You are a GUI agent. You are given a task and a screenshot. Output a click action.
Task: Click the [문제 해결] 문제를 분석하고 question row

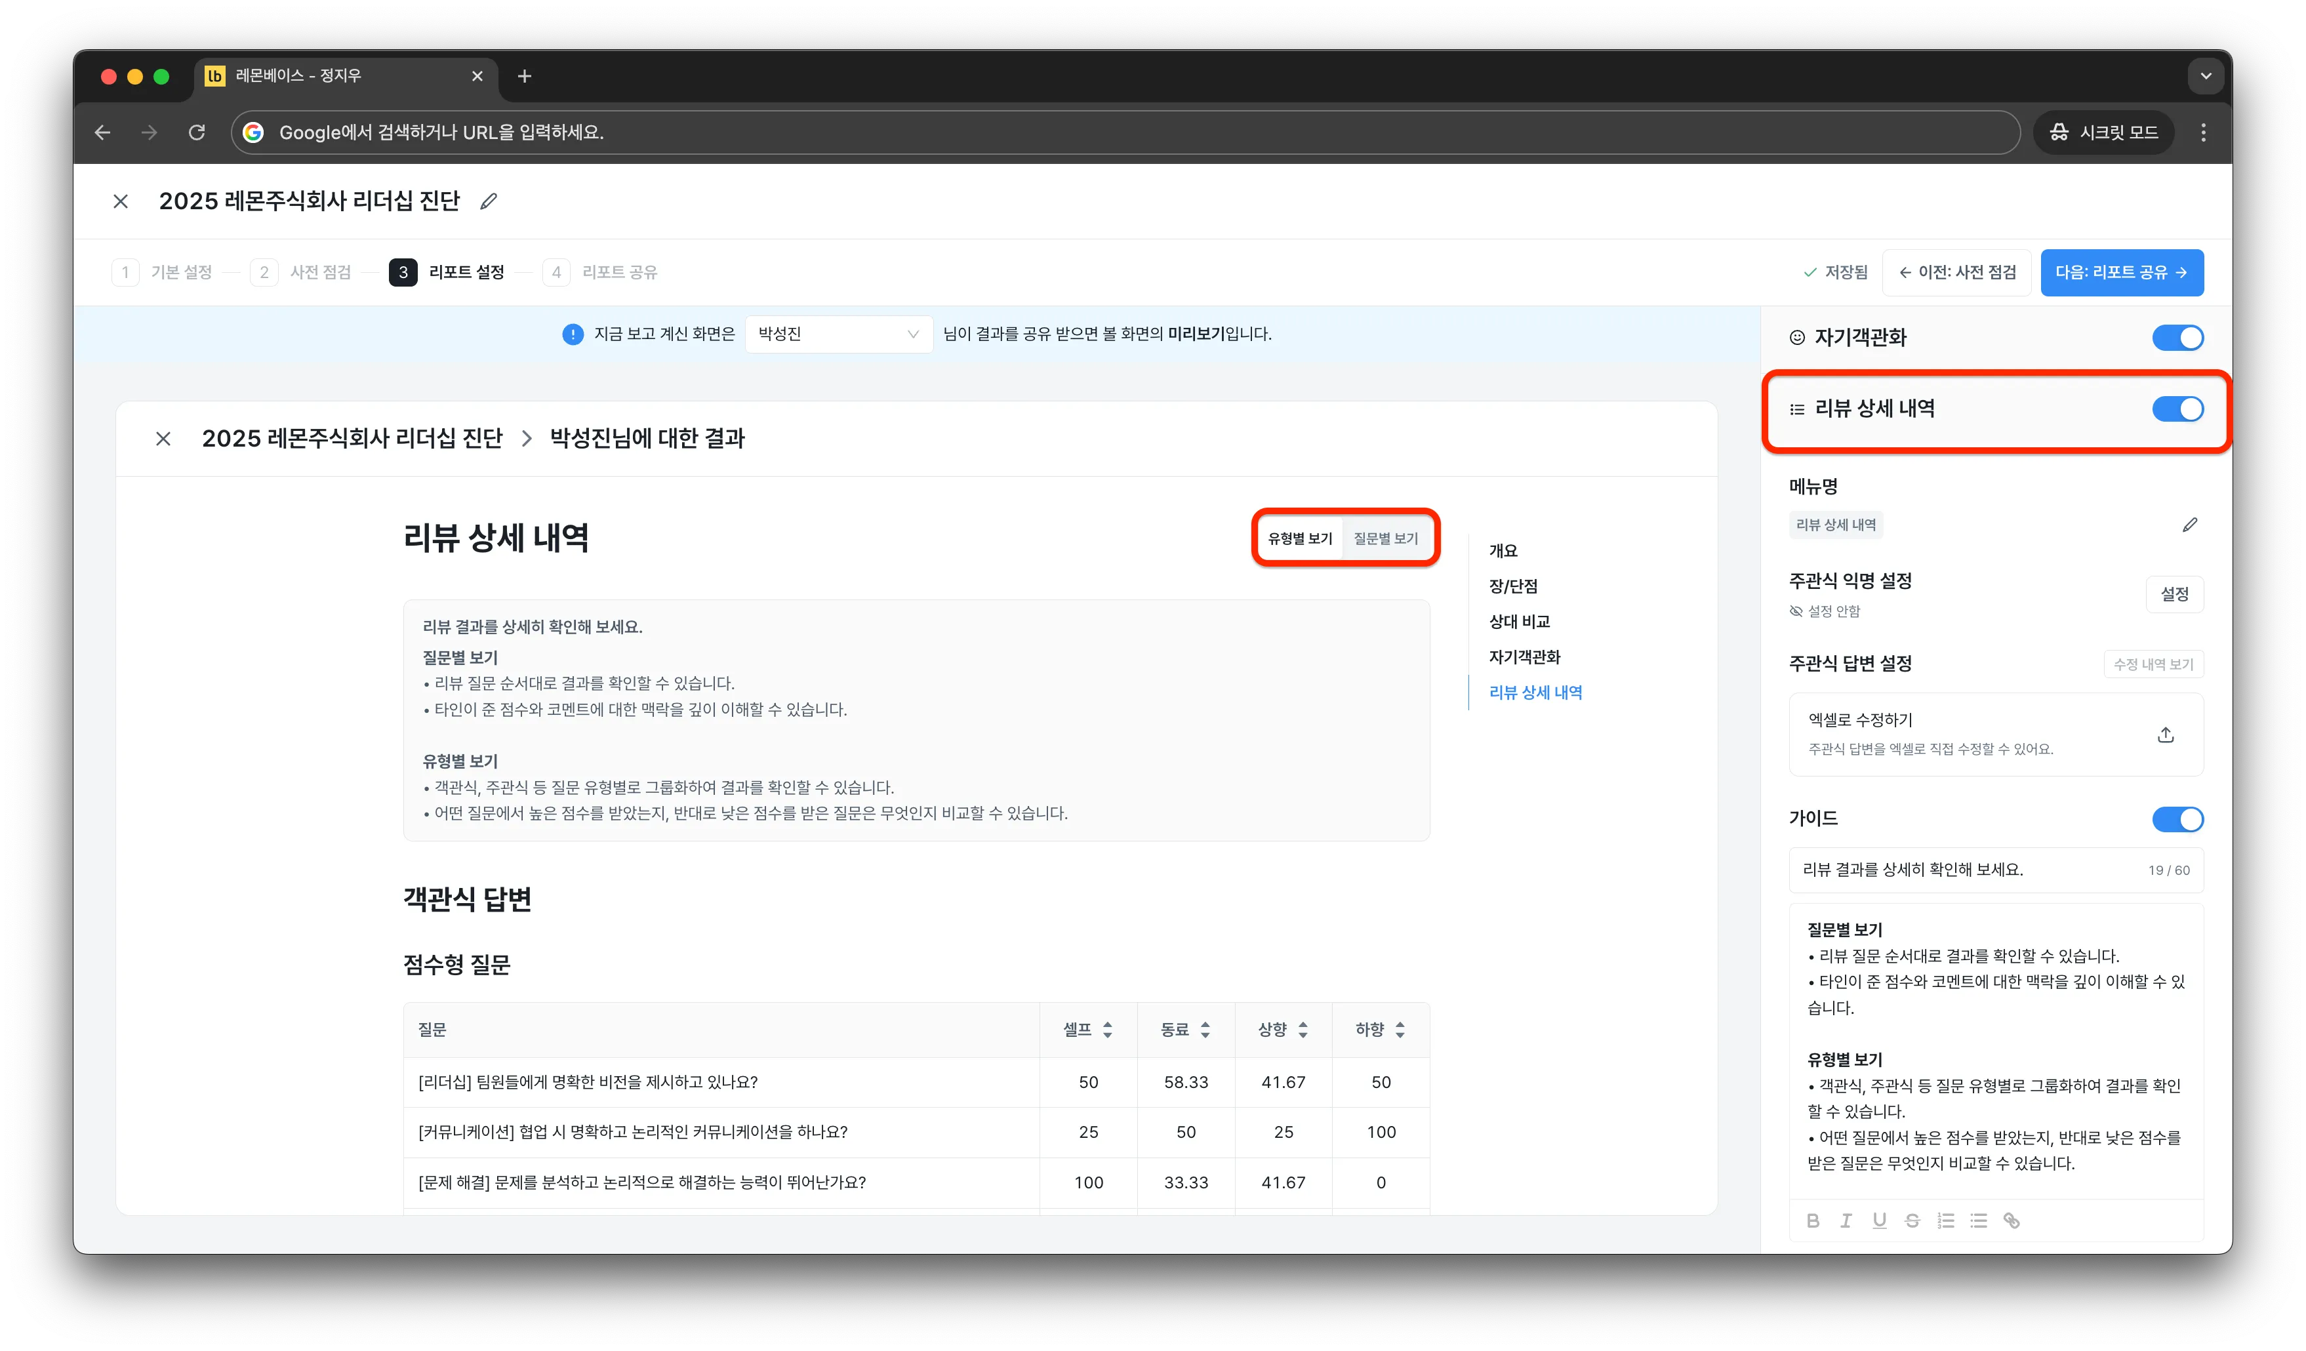pos(916,1184)
